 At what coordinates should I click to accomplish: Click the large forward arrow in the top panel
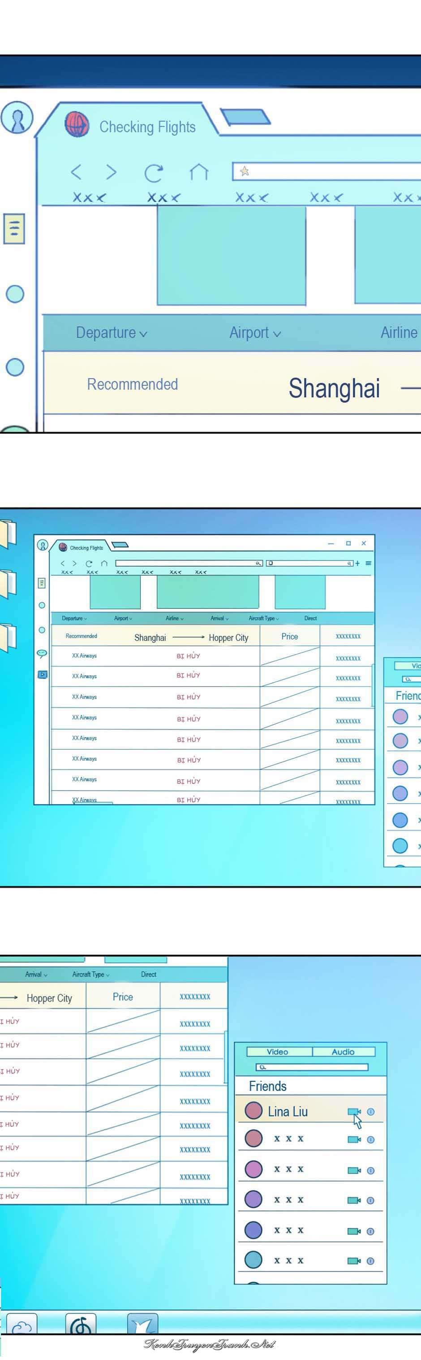click(x=111, y=172)
